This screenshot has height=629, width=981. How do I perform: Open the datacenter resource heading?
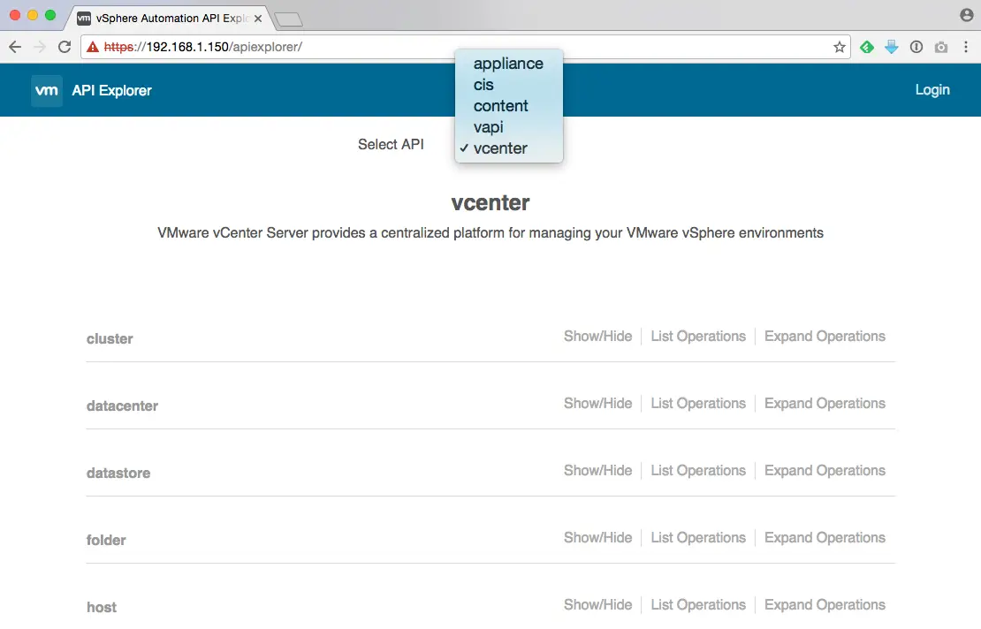click(x=122, y=405)
